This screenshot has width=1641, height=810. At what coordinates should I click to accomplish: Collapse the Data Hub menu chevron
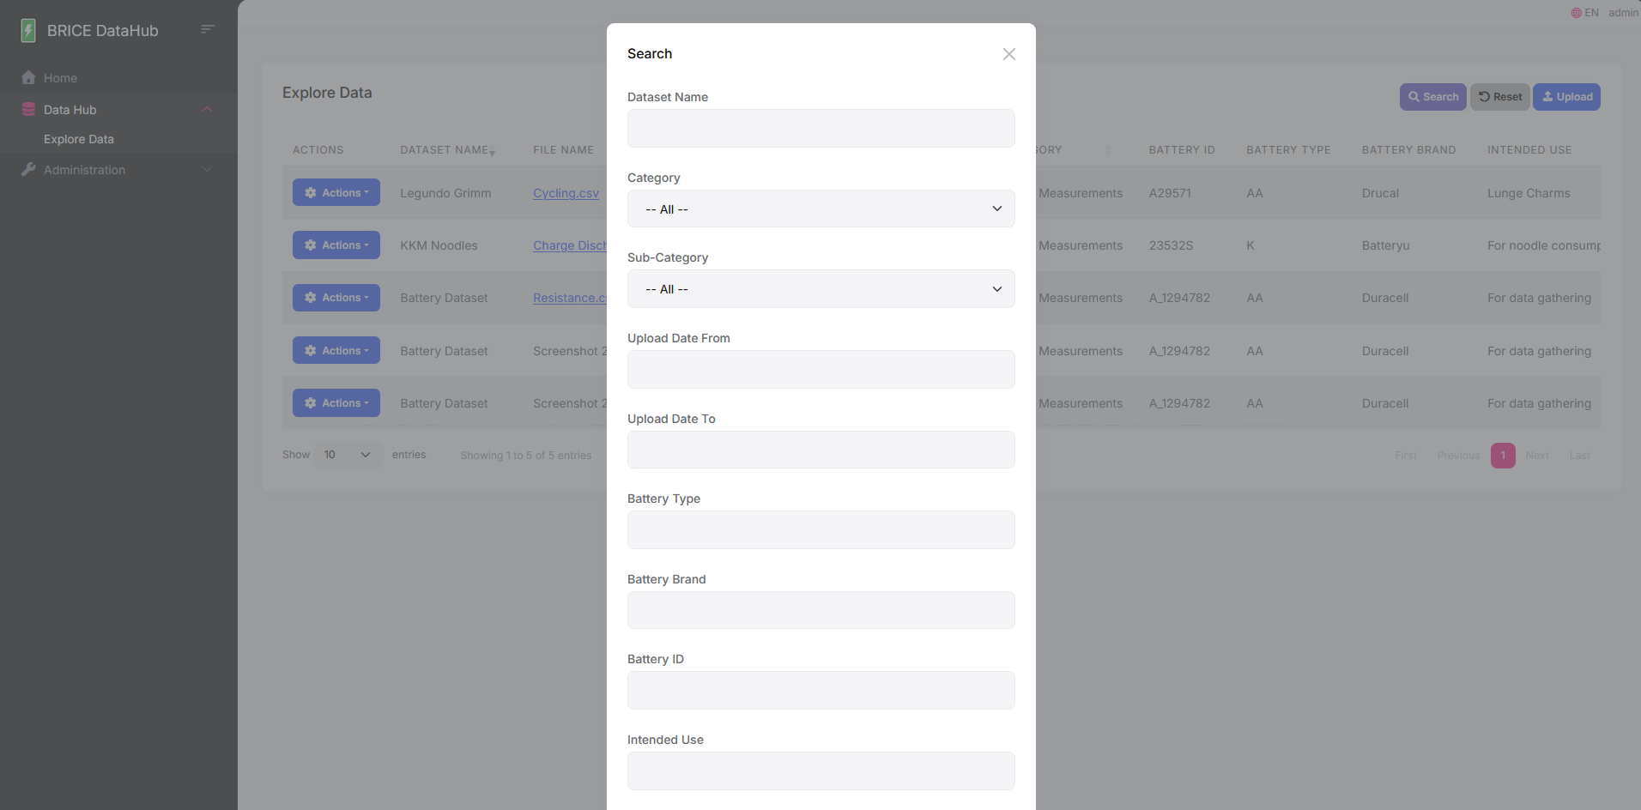(x=207, y=109)
